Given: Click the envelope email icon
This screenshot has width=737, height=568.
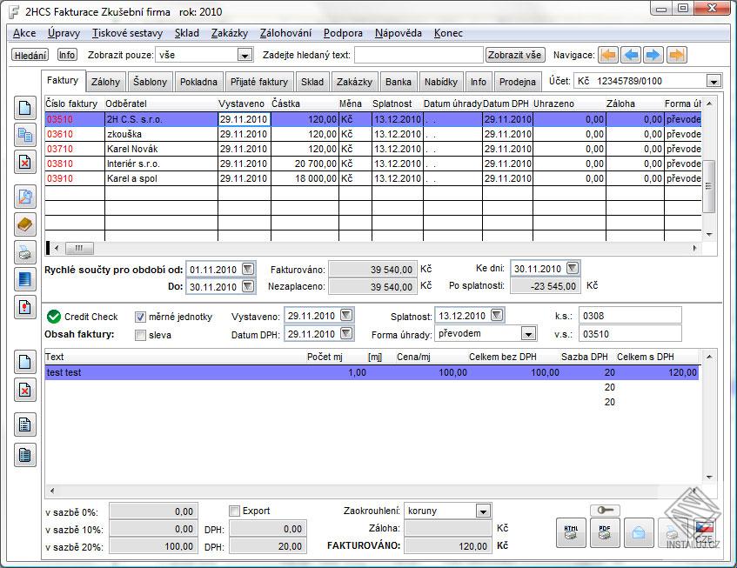Looking at the screenshot, I should 638,532.
